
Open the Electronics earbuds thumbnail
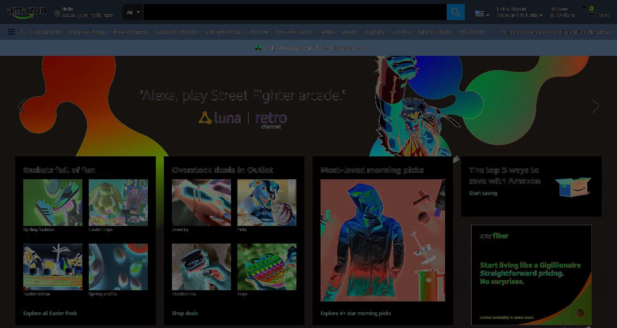[201, 267]
